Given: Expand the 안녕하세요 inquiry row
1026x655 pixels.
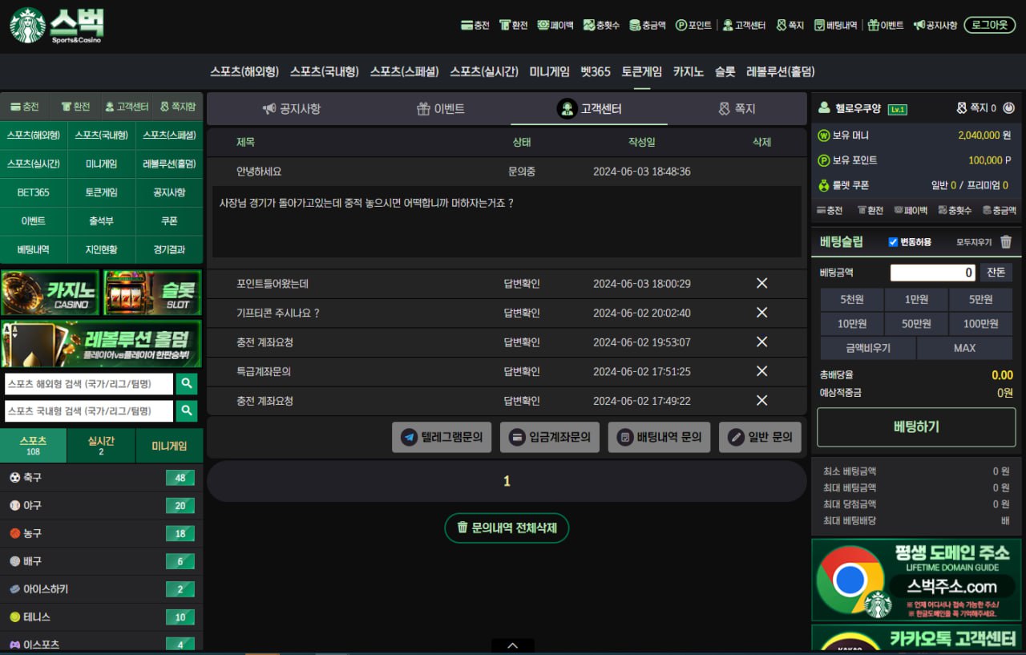Looking at the screenshot, I should point(259,172).
